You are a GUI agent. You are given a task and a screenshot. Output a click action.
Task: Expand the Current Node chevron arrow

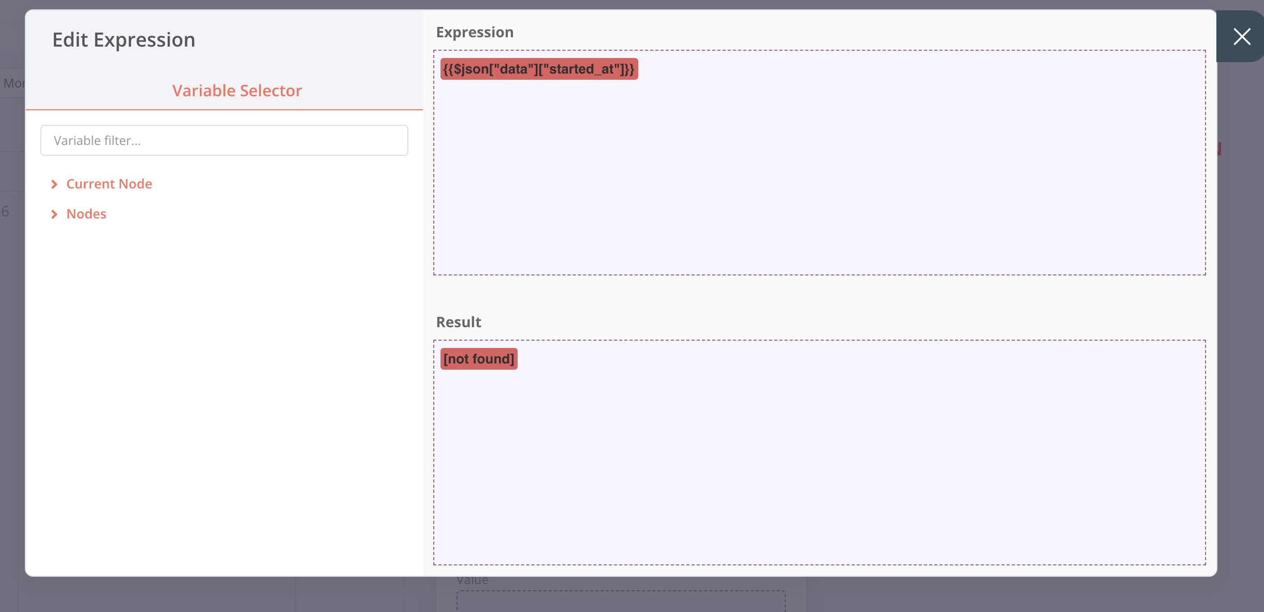coord(54,184)
